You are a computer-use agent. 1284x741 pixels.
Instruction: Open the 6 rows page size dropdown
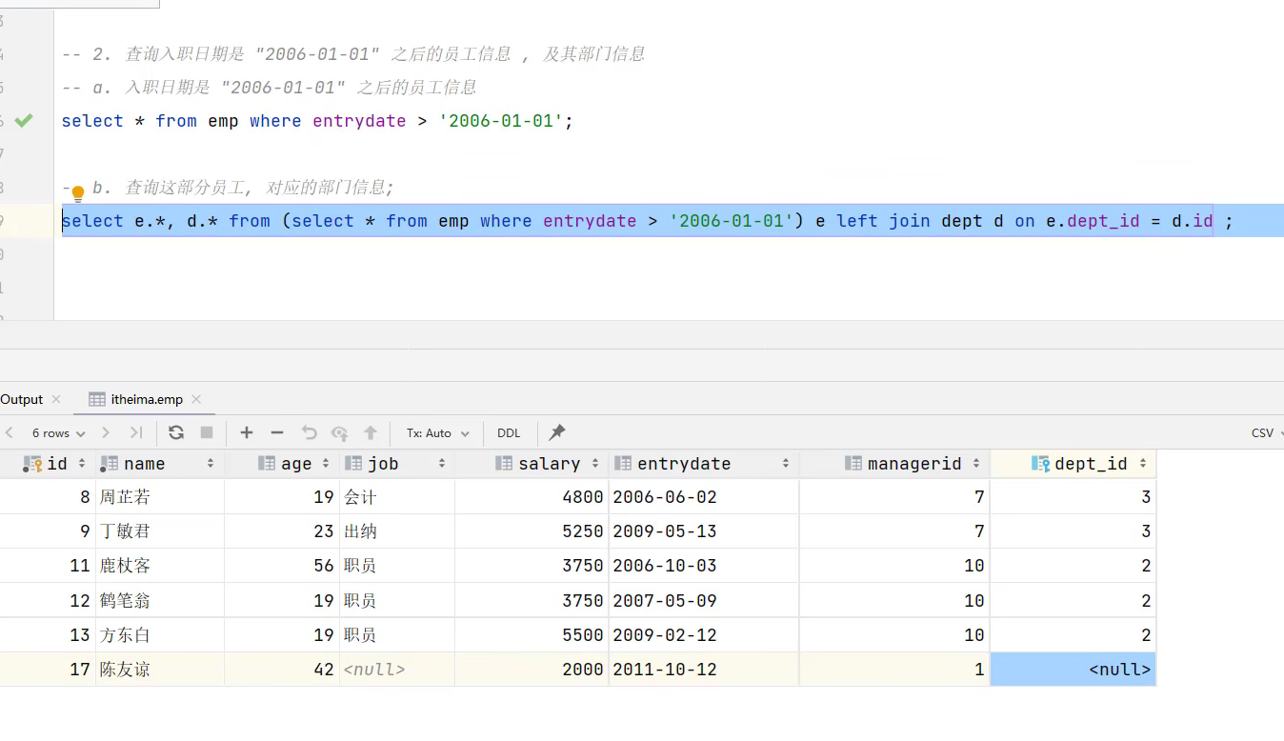click(x=58, y=433)
